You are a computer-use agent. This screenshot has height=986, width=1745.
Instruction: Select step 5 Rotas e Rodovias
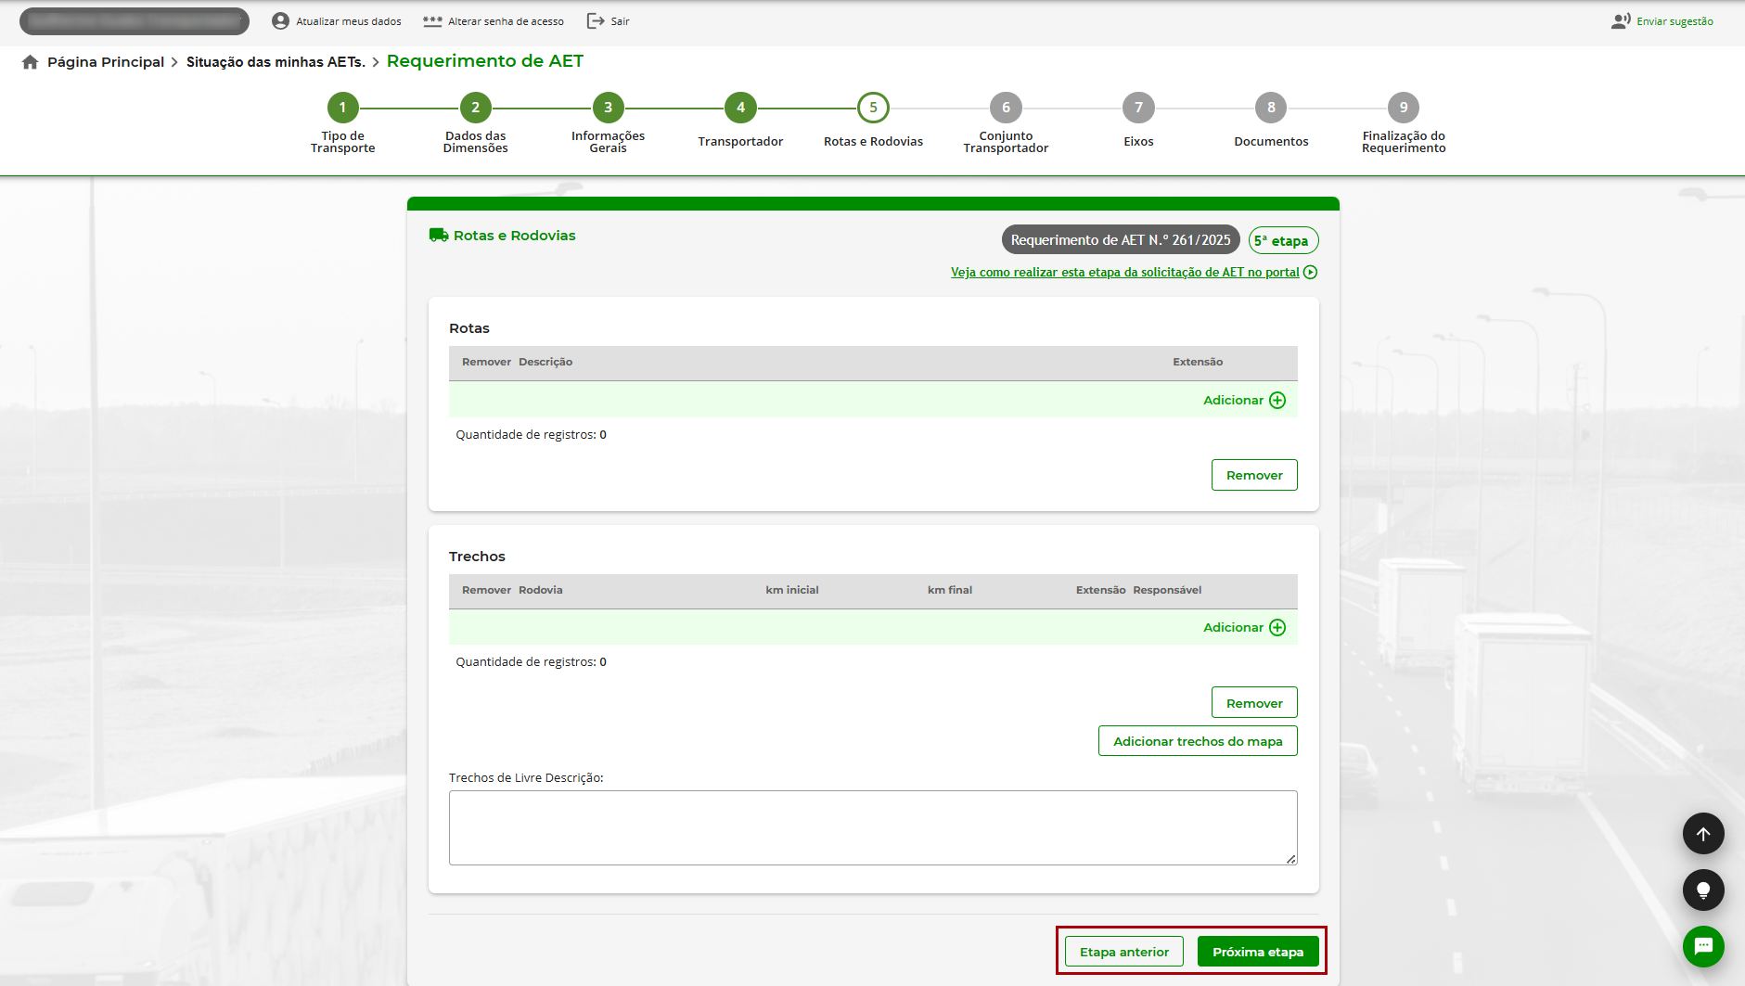pos(873,108)
